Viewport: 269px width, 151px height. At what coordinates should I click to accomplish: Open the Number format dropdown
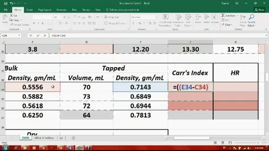[x=155, y=17]
